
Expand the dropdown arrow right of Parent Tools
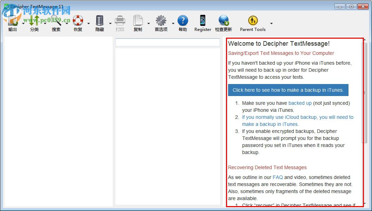(x=271, y=24)
